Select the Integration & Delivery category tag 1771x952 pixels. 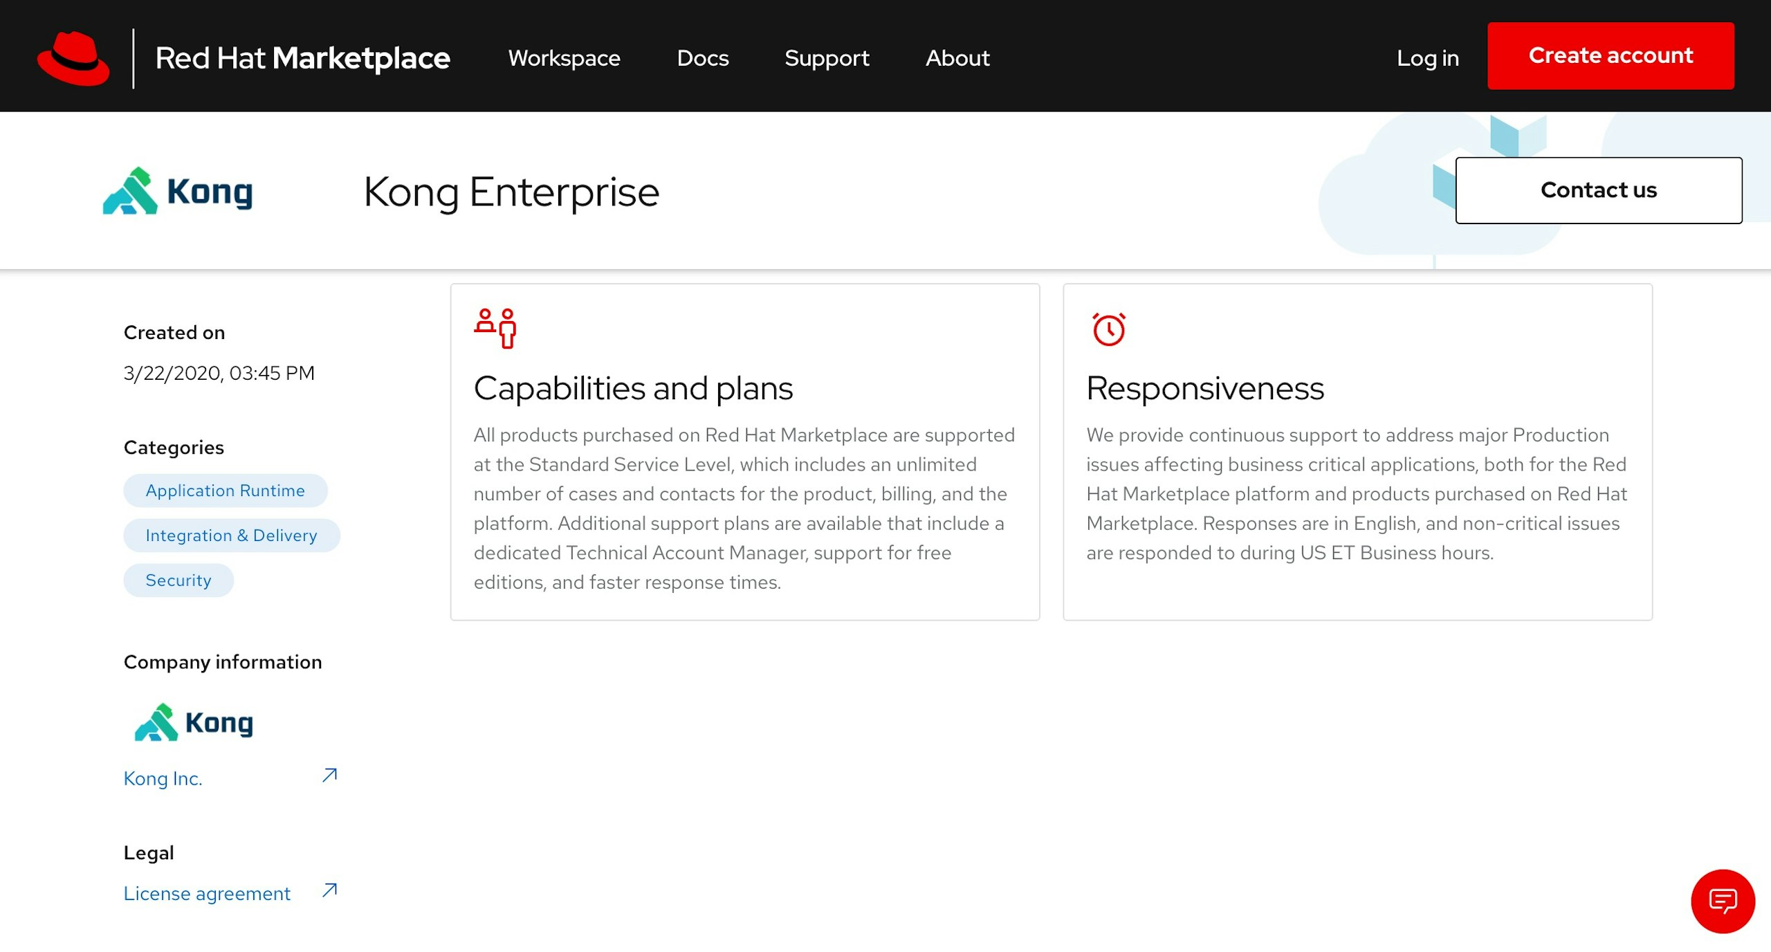(x=231, y=535)
